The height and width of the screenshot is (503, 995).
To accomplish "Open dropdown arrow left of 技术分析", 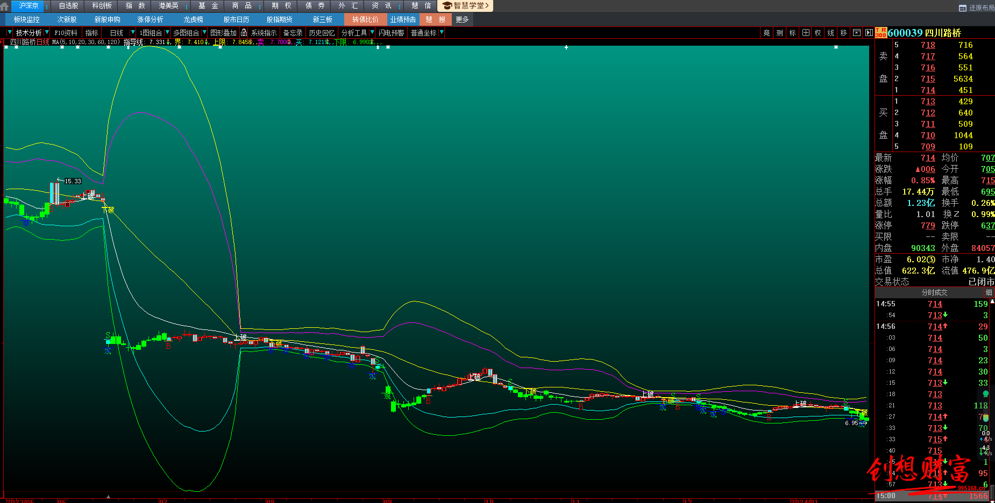I will coord(9,33).
